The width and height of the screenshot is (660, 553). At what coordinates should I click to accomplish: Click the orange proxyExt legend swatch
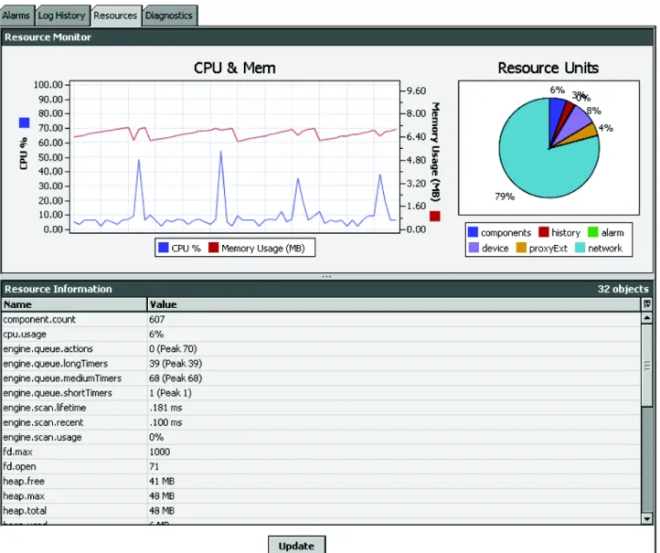521,248
